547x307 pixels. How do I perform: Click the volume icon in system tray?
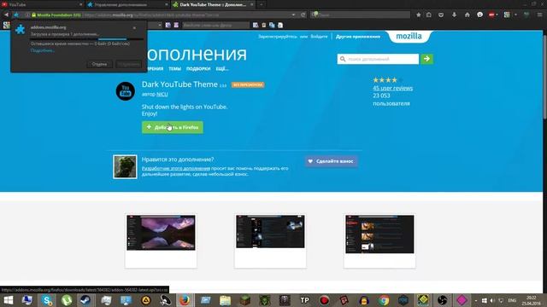pos(492,300)
